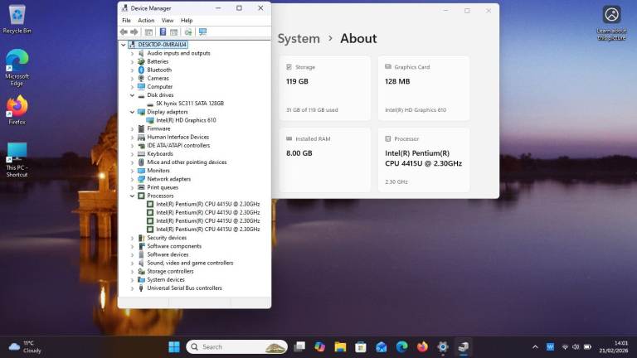Image resolution: width=637 pixels, height=358 pixels.
Task: Open the View menu
Action: (x=168, y=21)
